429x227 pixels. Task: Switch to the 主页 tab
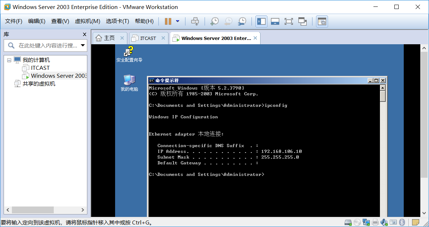point(109,38)
